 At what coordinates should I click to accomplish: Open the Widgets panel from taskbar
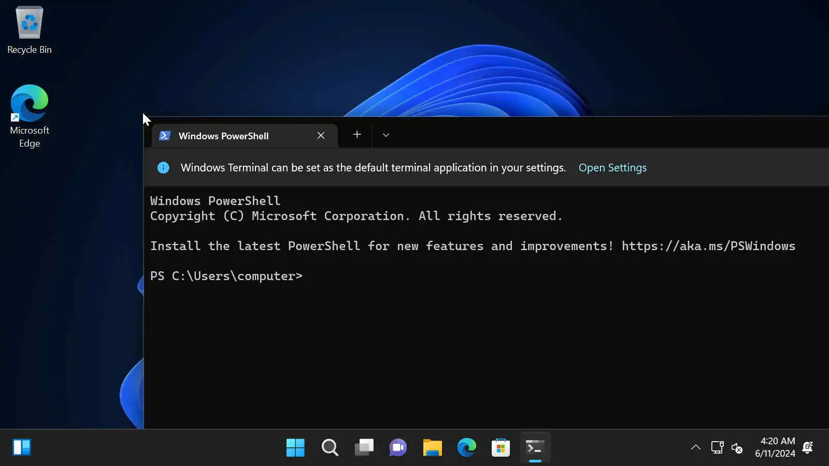tap(22, 447)
